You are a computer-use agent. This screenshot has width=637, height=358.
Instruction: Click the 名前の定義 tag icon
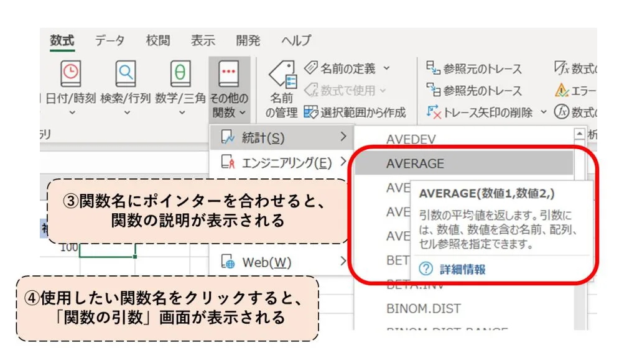(311, 68)
